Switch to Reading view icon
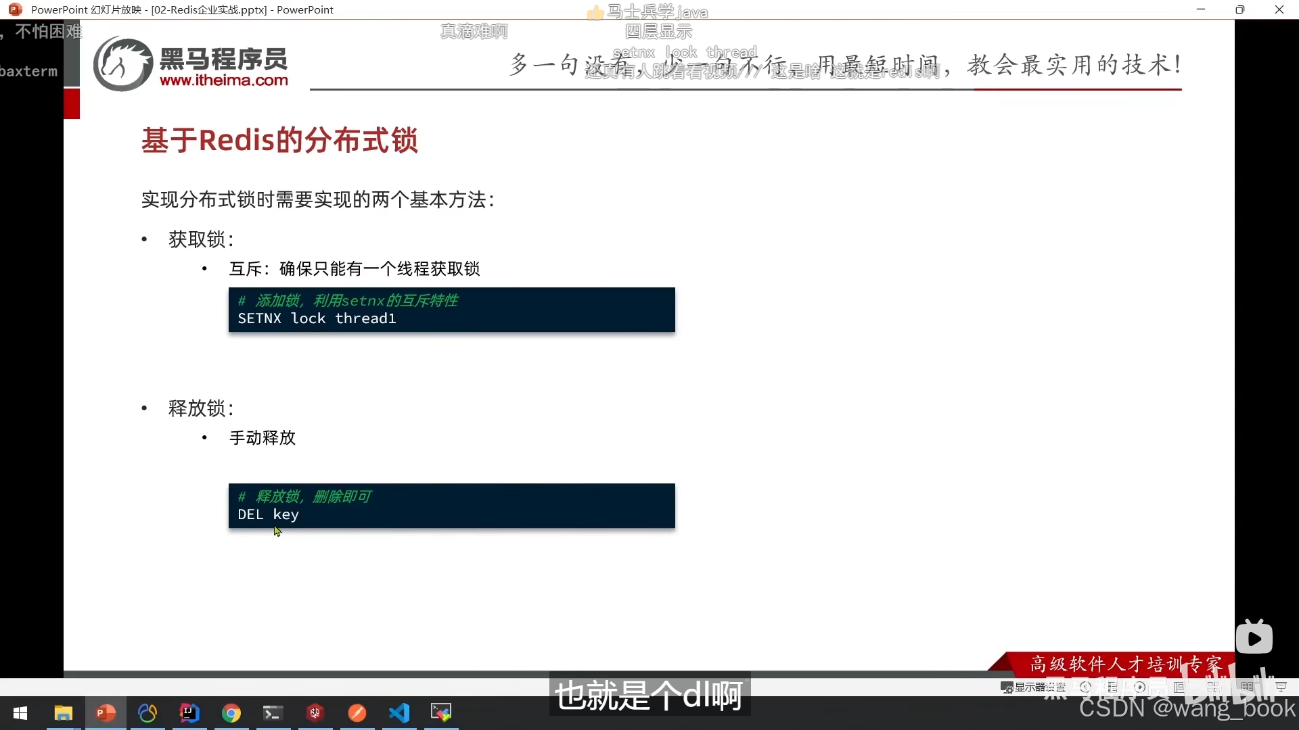Screen dimensions: 1299x730 (1247, 687)
